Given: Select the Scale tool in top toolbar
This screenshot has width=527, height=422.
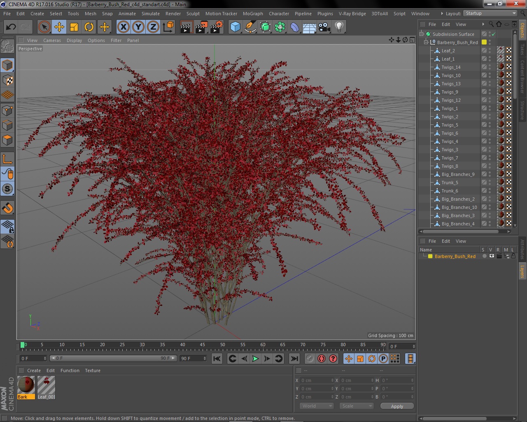Looking at the screenshot, I should [x=74, y=27].
